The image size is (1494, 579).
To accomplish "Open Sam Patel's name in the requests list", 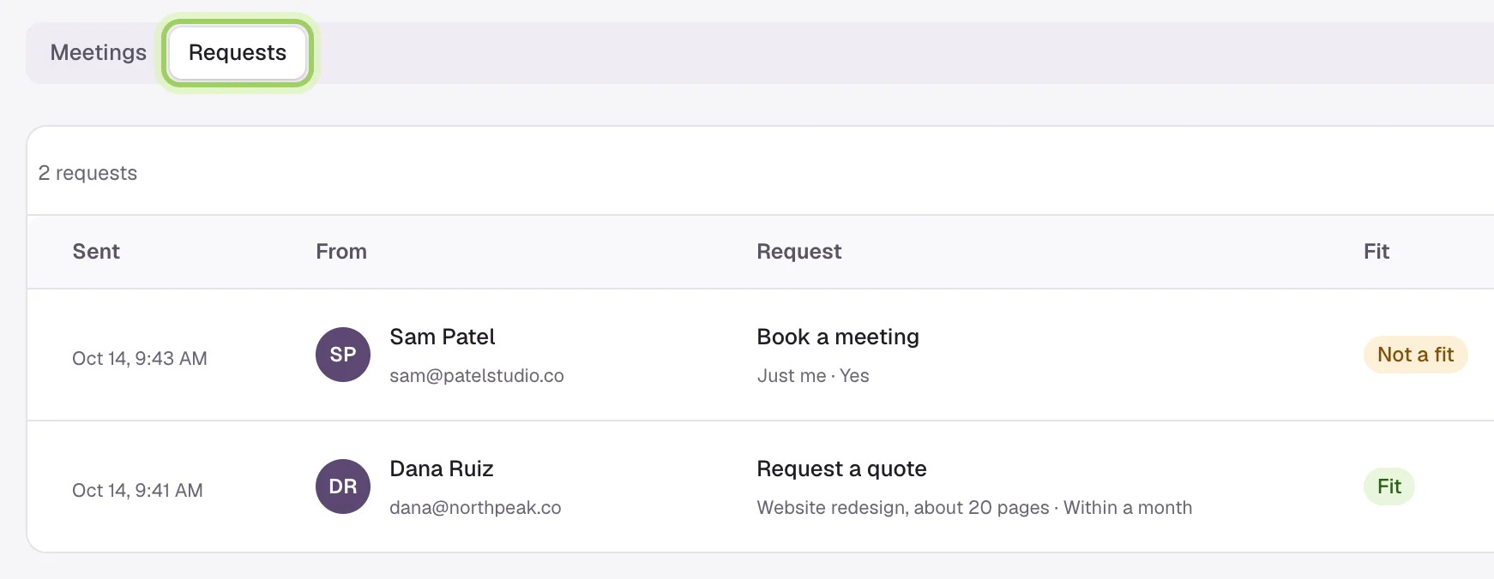I will click(443, 337).
